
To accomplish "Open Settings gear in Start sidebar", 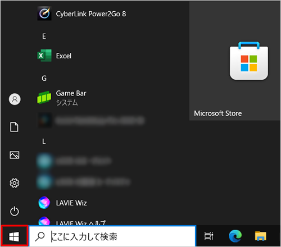I will (15, 183).
